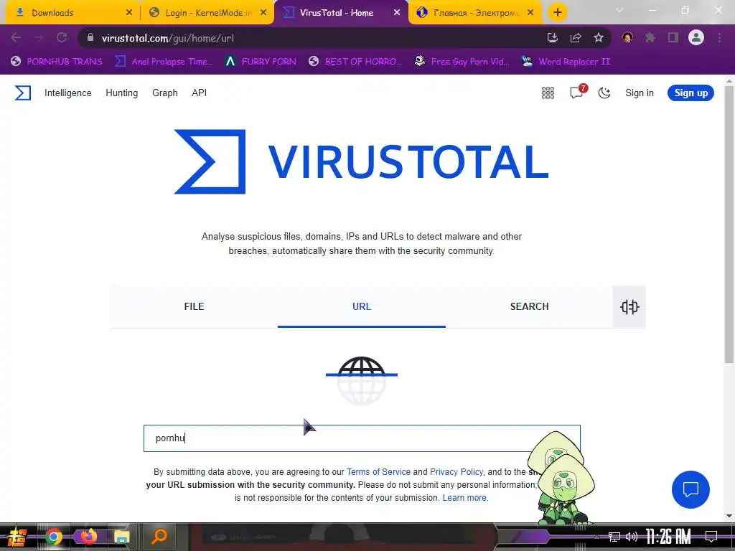This screenshot has height=551, width=735.
Task: Toggle the browser side panel icon
Action: pos(673,38)
